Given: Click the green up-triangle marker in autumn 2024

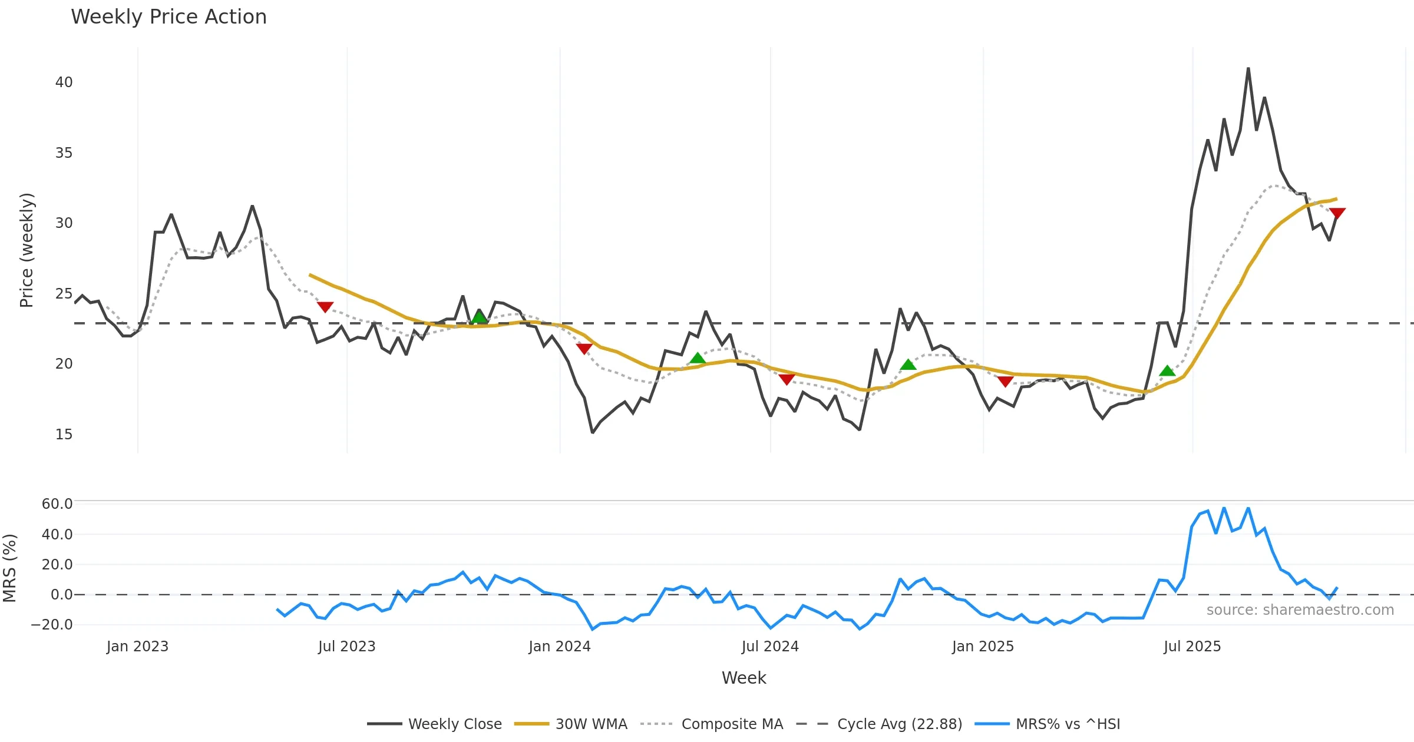Looking at the screenshot, I should click(908, 365).
